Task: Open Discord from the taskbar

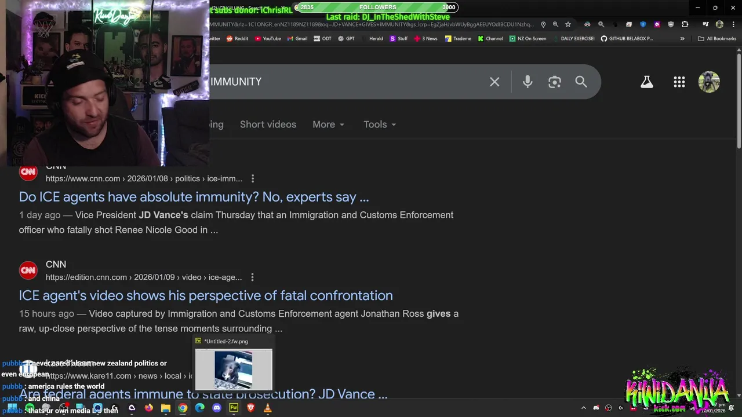Action: [217, 408]
